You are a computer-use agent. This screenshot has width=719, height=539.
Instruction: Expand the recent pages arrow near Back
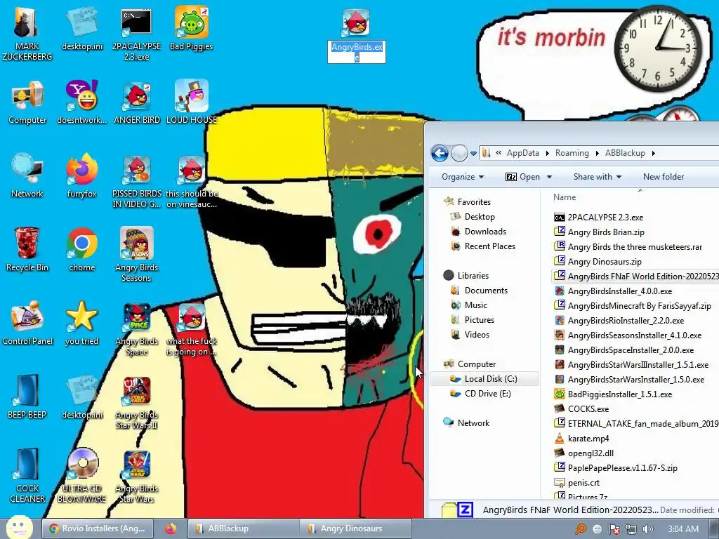click(473, 154)
